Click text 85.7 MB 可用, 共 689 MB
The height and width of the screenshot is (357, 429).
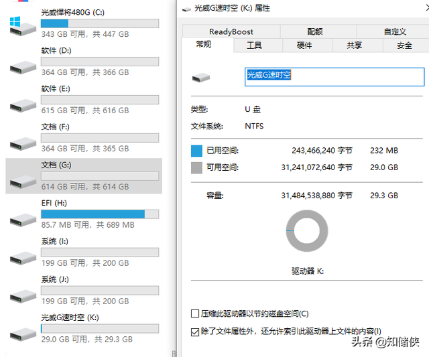[88, 225]
